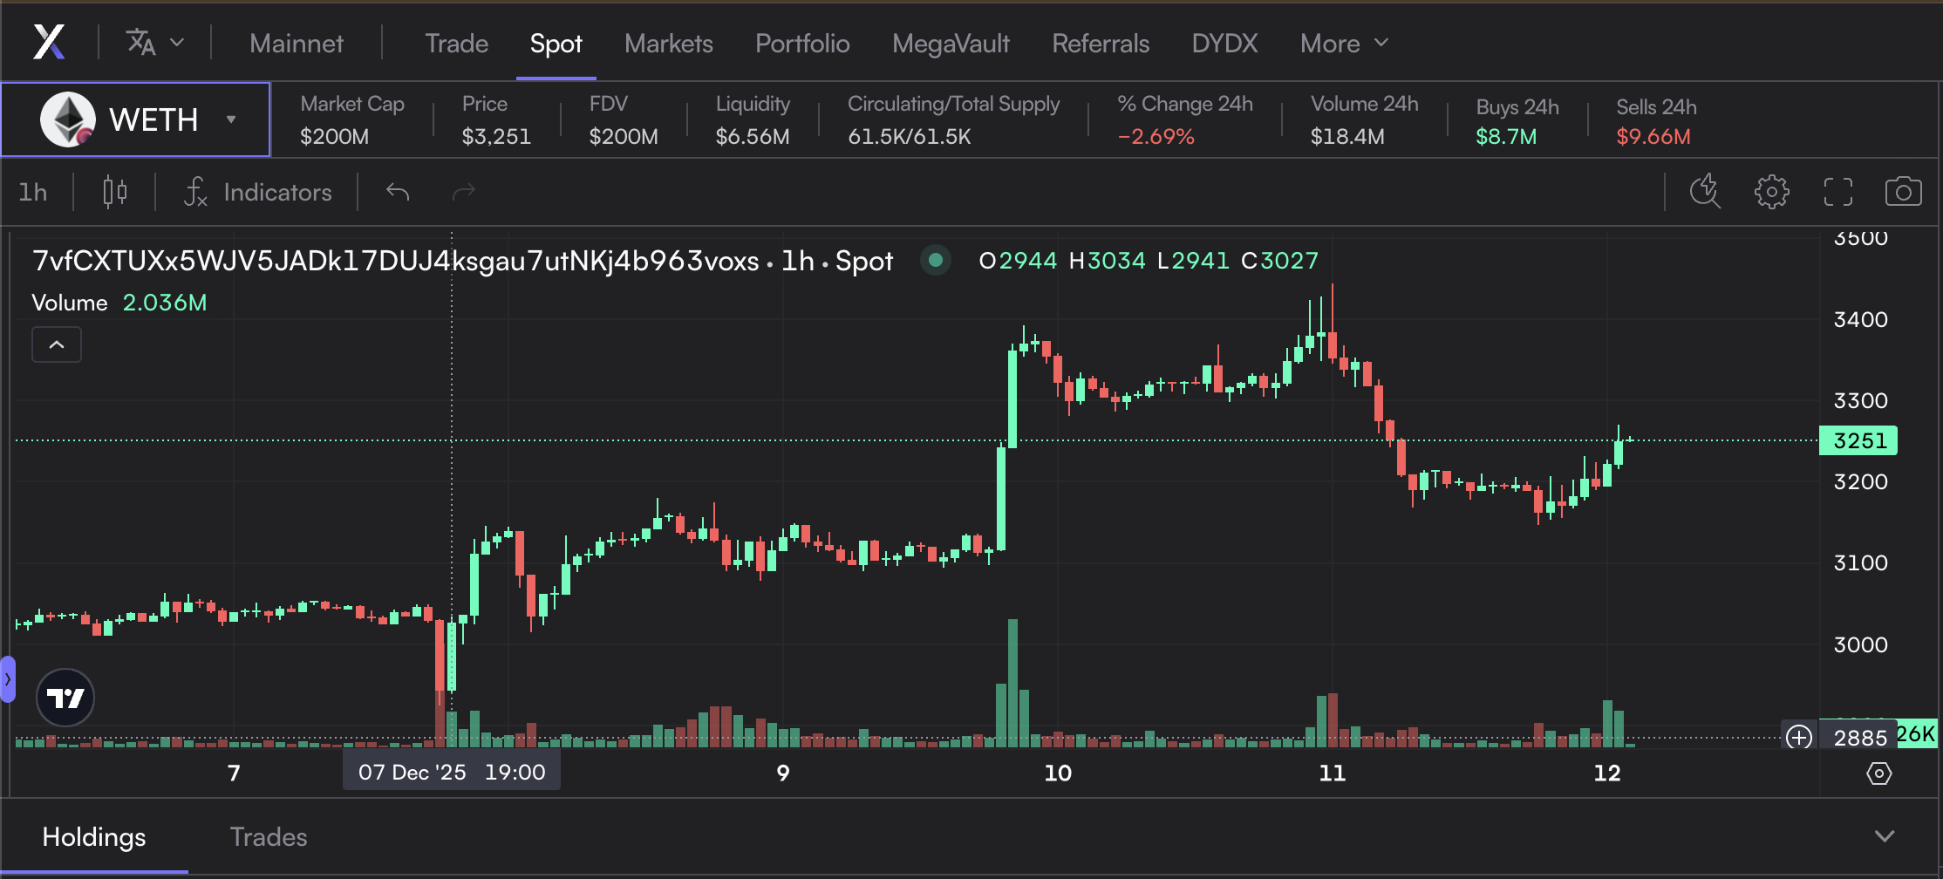
Task: Click the 3400 price axis label
Action: coord(1860,319)
